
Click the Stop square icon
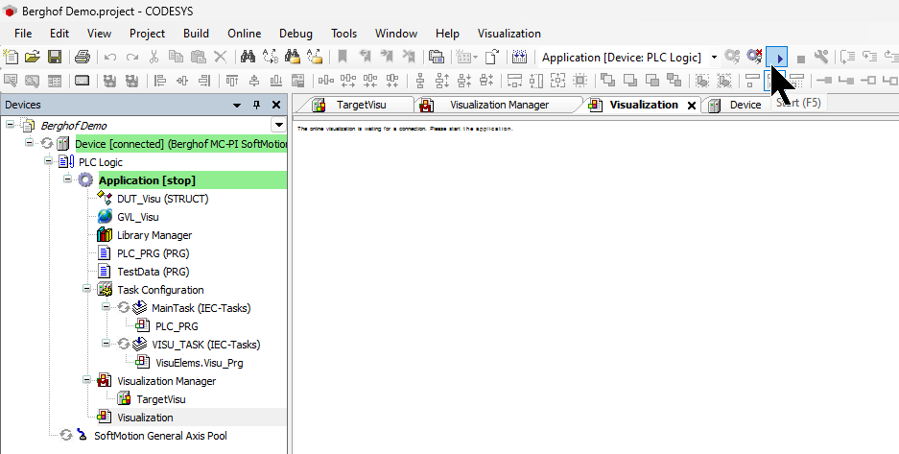pos(801,58)
